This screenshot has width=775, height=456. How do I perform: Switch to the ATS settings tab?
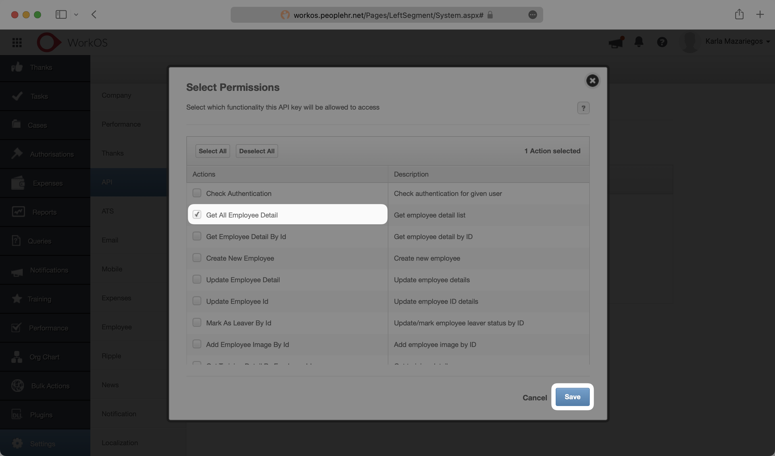click(x=107, y=211)
